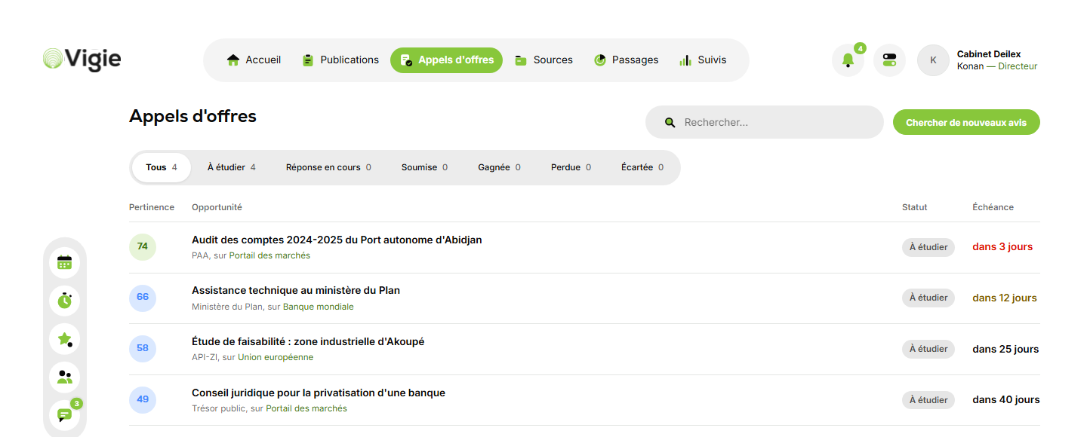Show the Réponse en cours tab
Image resolution: width=1087 pixels, height=437 pixels.
328,167
